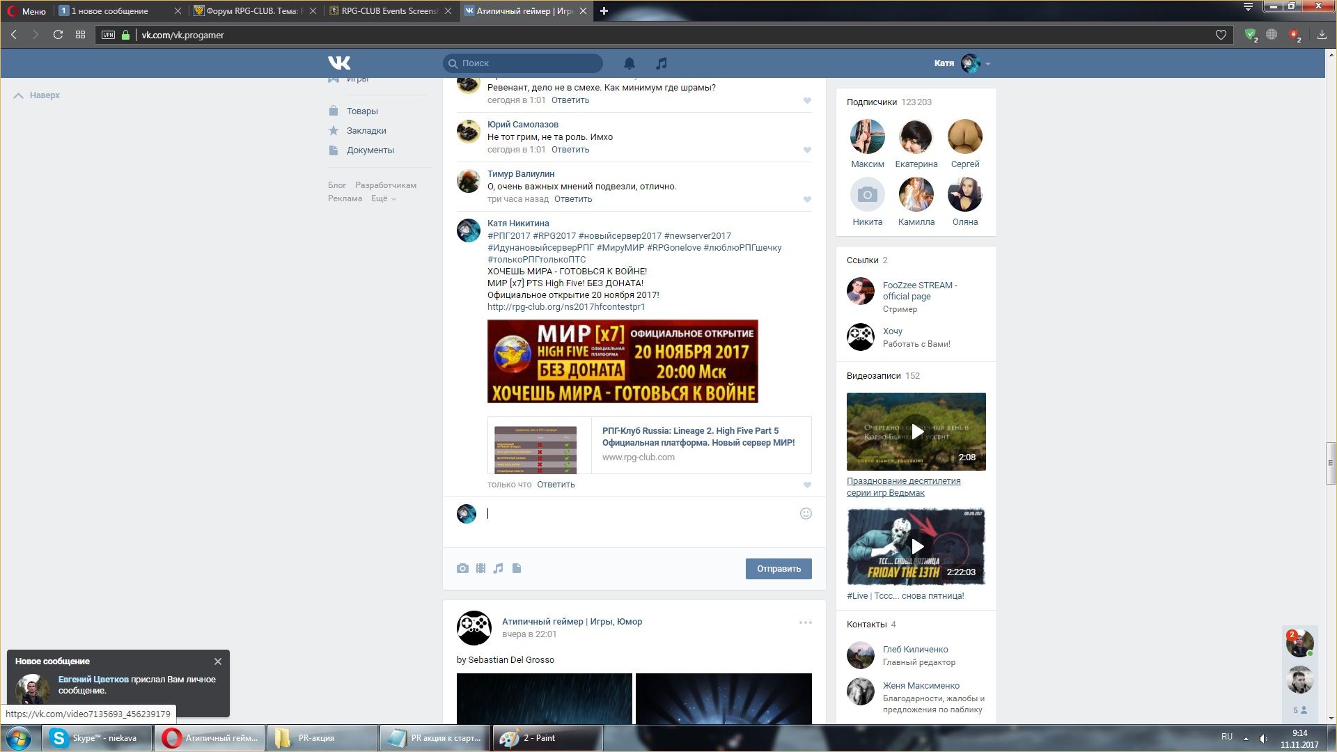Open the emoji picker in the comment box

click(x=806, y=513)
